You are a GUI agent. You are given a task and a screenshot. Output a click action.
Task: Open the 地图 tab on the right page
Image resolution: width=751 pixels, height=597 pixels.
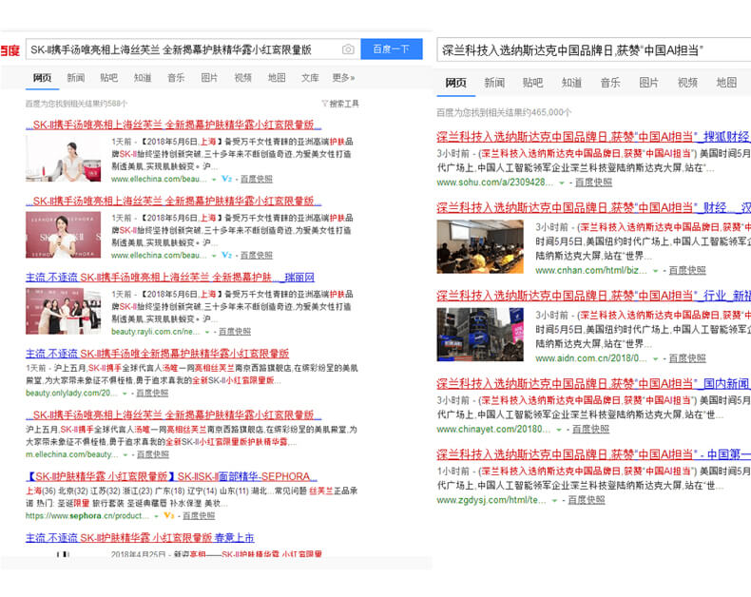[x=726, y=83]
